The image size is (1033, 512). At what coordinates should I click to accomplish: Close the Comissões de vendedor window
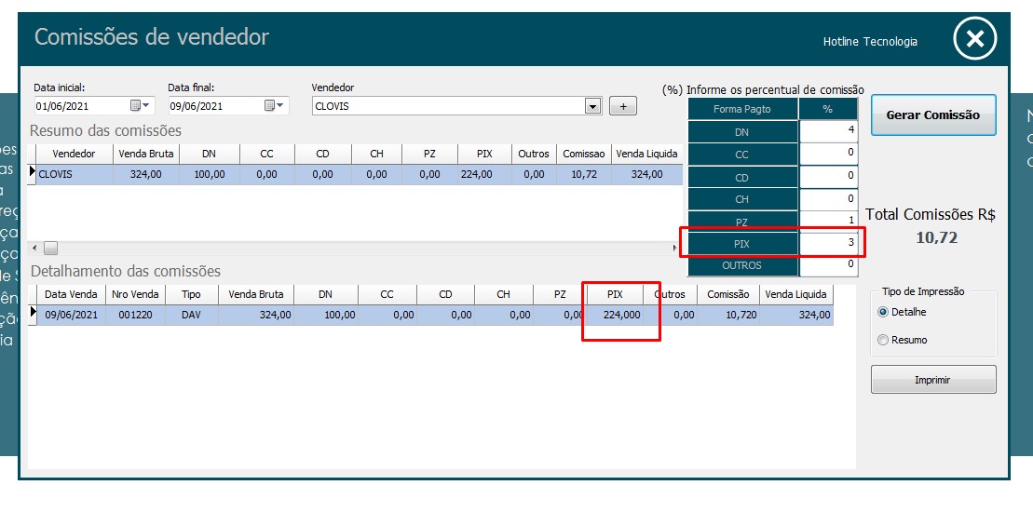[x=974, y=39]
